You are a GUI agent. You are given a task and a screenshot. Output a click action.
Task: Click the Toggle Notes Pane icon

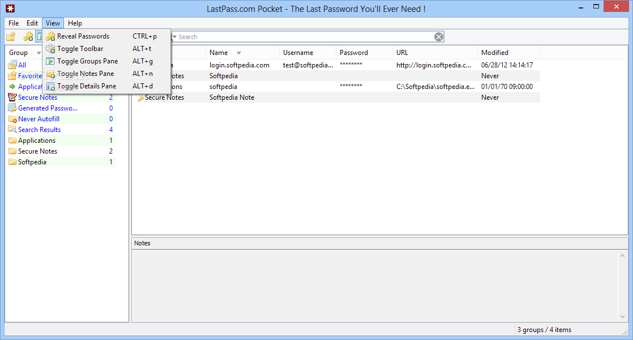point(50,74)
